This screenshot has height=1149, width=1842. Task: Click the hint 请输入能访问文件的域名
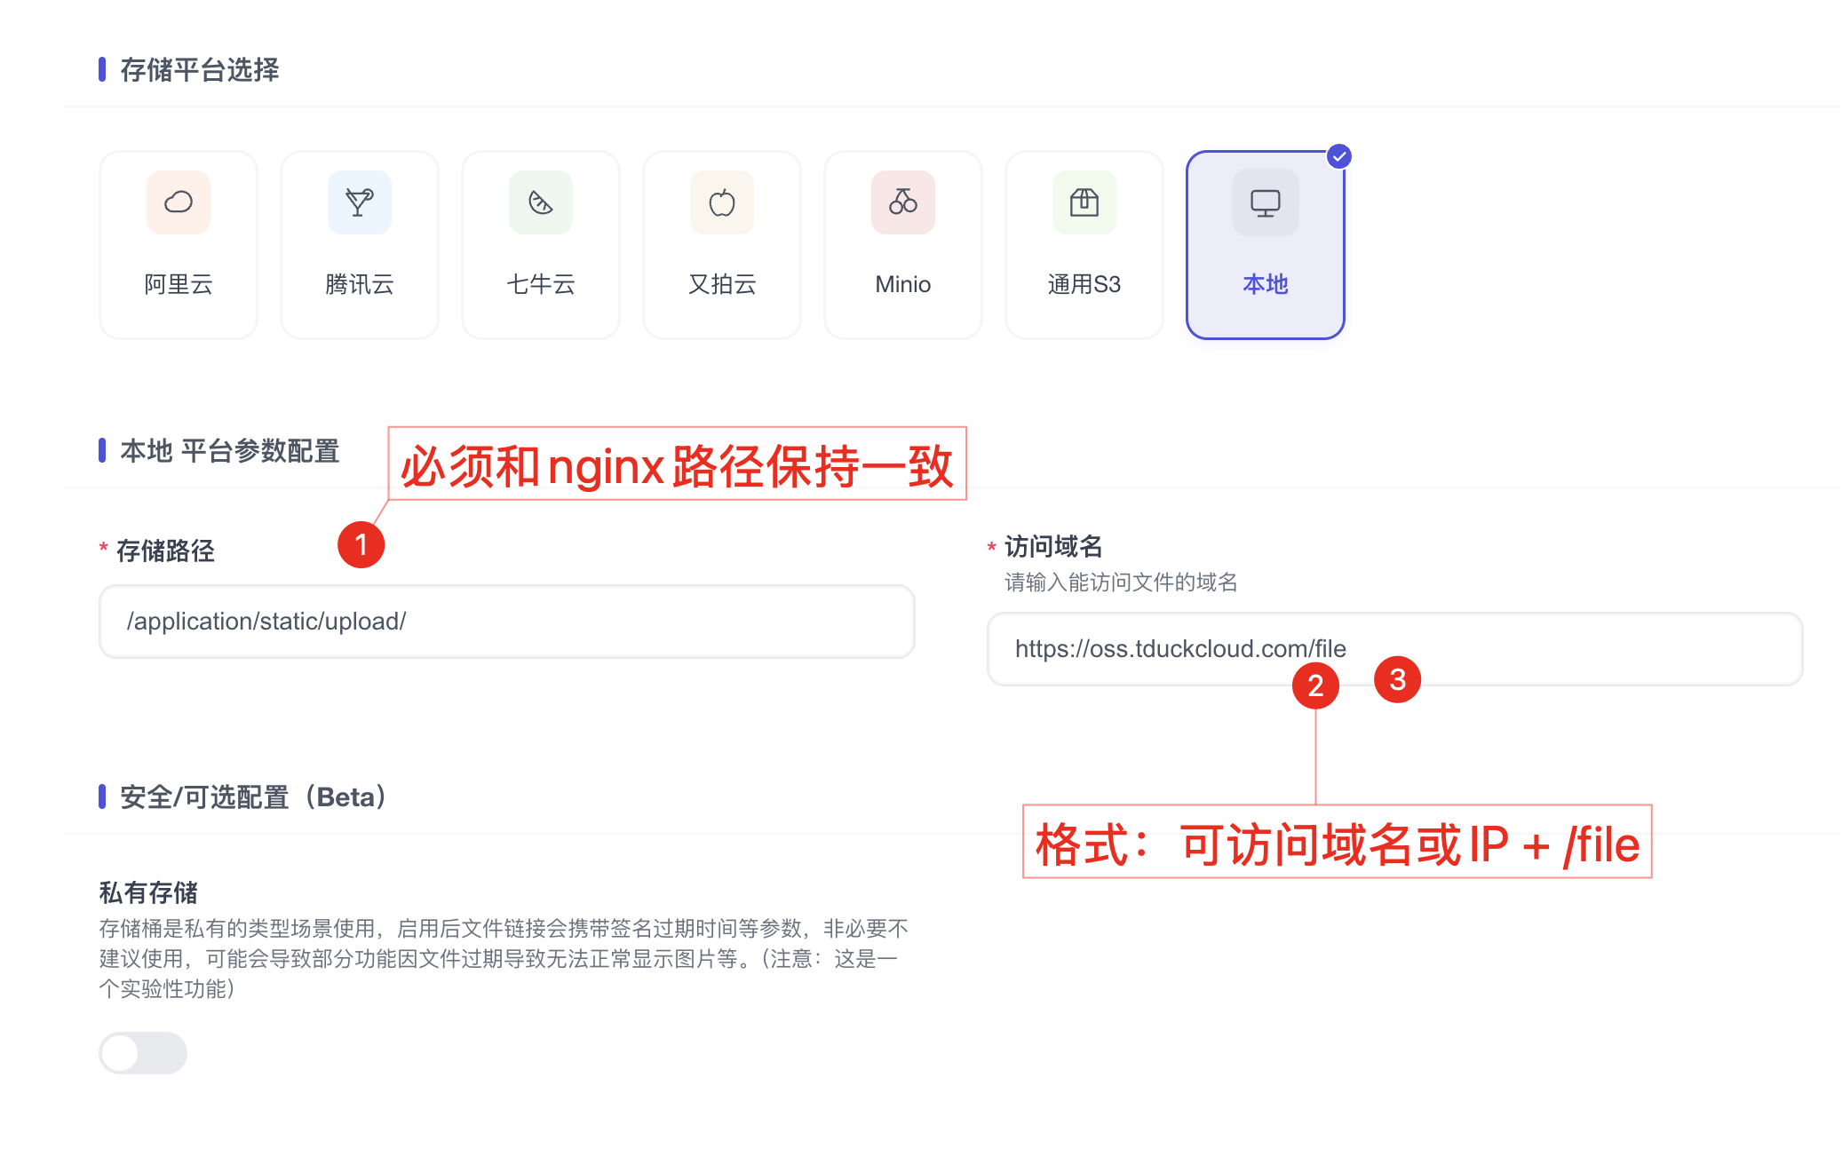coord(1121,582)
